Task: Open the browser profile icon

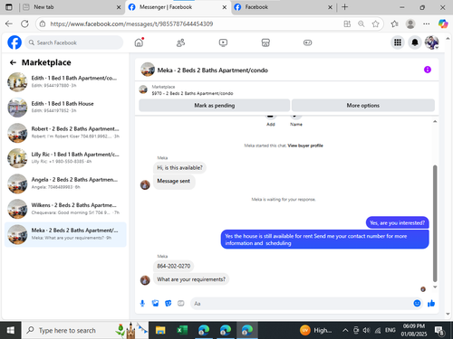Action: [410, 24]
